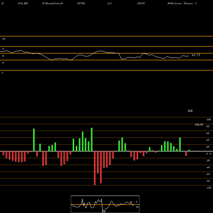Click the tallest green MR histogram bar
213x213 pixels.
click(x=92, y=140)
